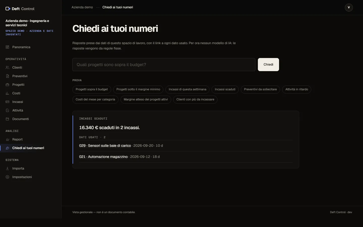Open the Costi bar chart icon
This screenshot has width=363, height=227.
(8, 93)
